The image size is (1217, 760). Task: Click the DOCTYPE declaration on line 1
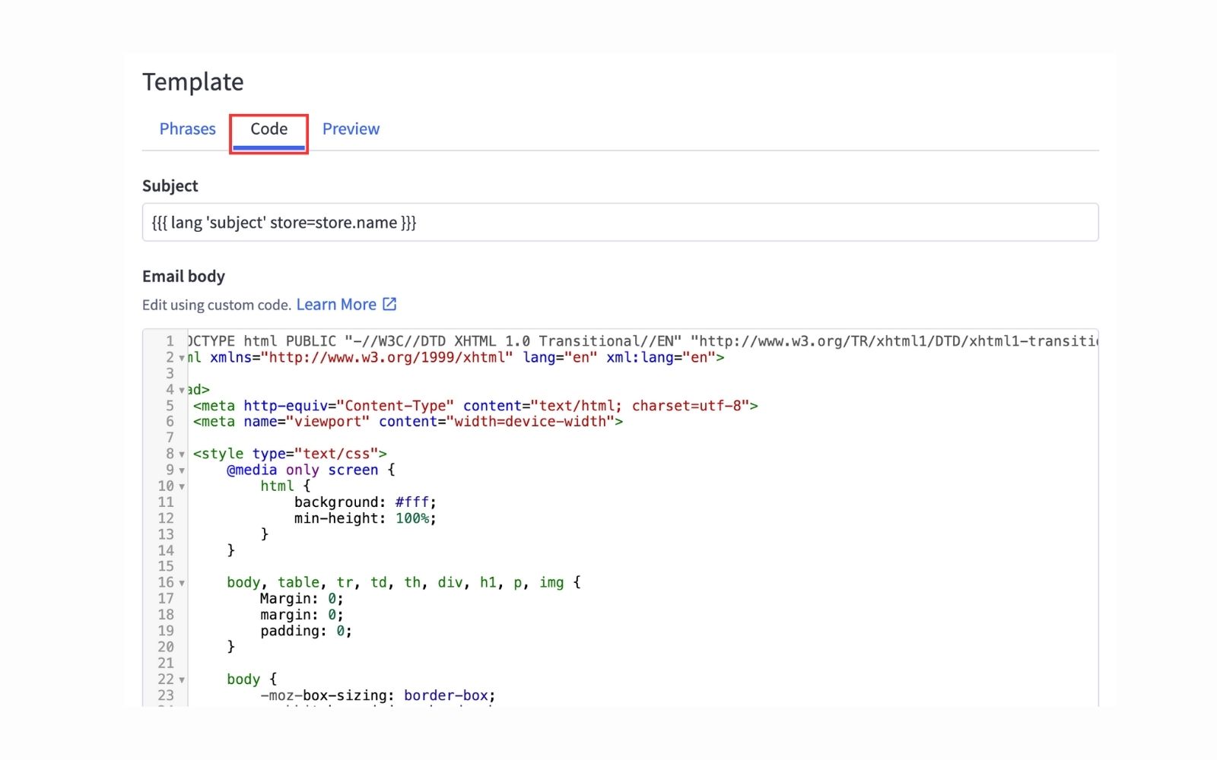click(643, 341)
